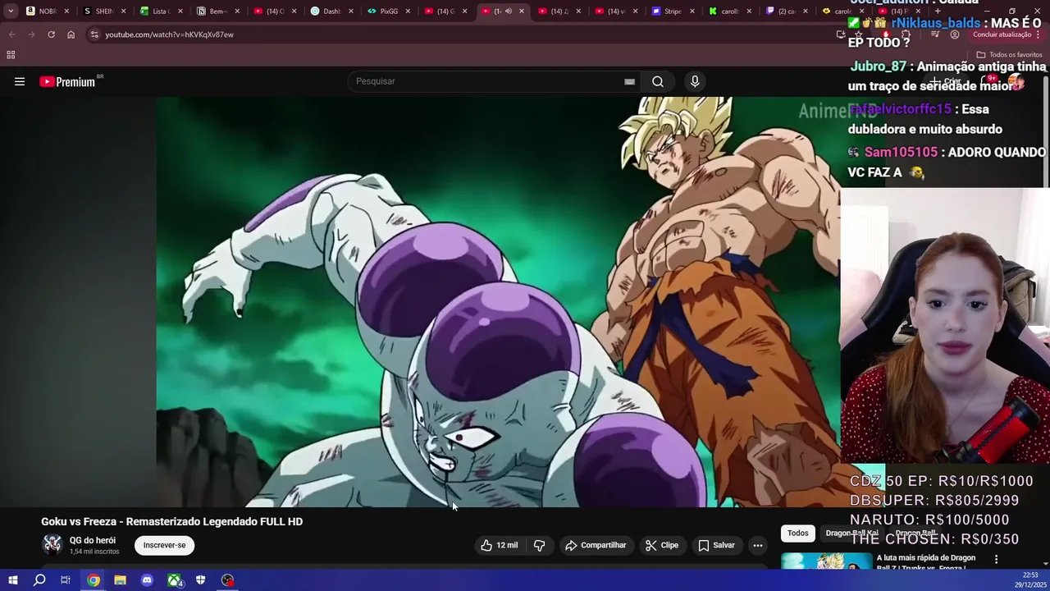Open the apps grid in bookmarks bar
Screen dimensions: 1050x591
(x=11, y=55)
